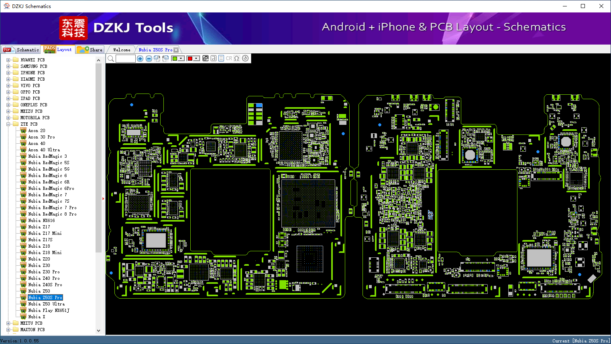Image resolution: width=611 pixels, height=344 pixels.
Task: Select Axon 40 in the tree
Action: (37, 143)
